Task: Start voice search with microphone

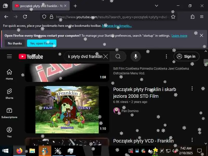Action: click(x=135, y=56)
